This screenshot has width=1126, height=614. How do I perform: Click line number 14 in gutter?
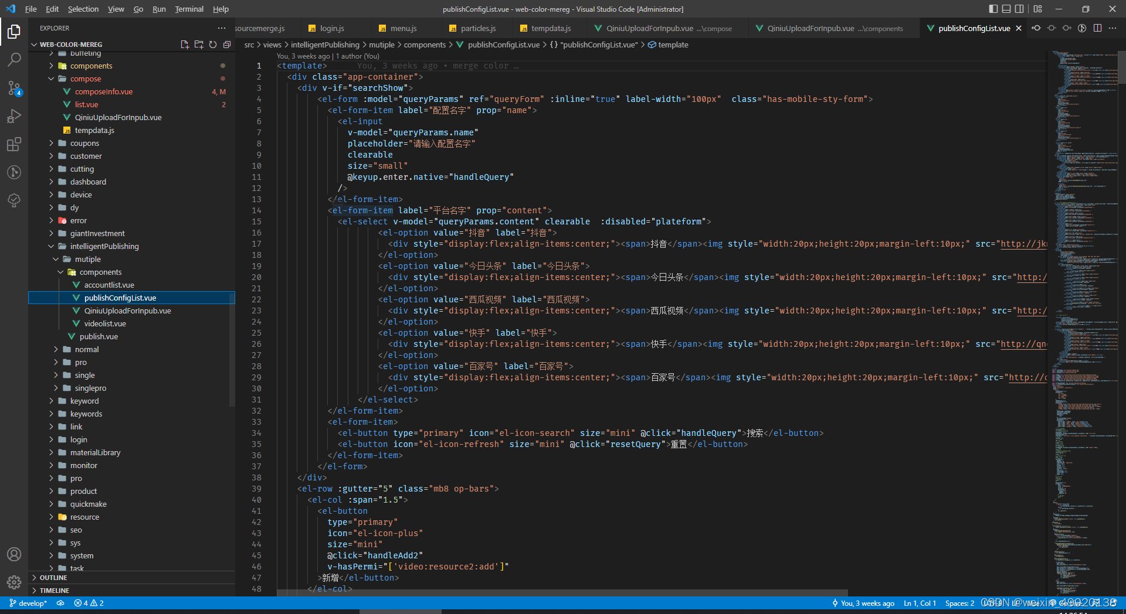point(257,210)
